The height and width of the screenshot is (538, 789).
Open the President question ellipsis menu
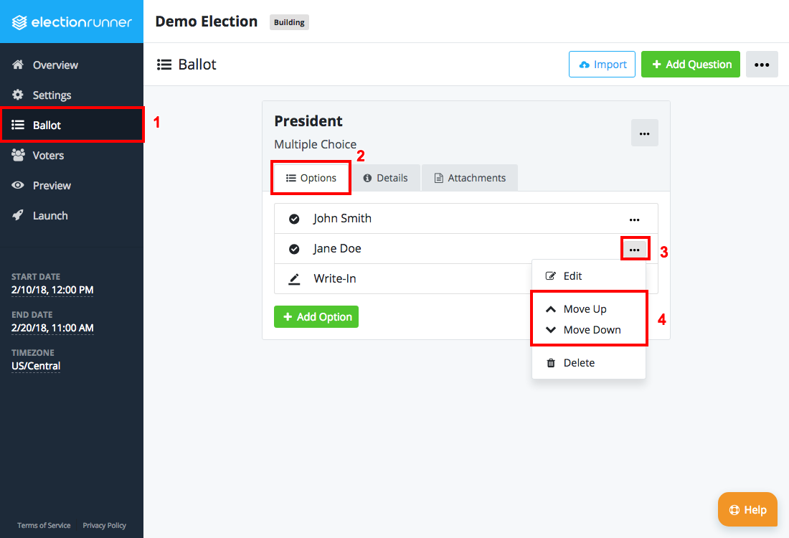(x=645, y=133)
